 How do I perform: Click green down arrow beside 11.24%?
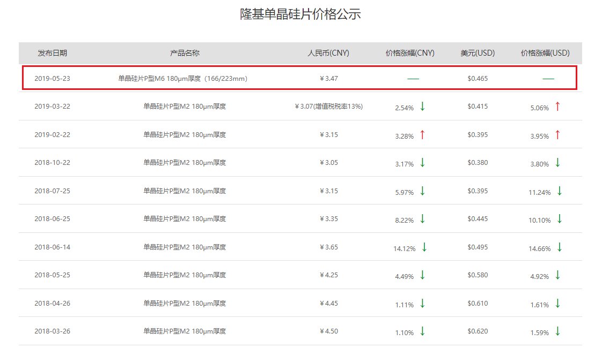tap(560, 191)
